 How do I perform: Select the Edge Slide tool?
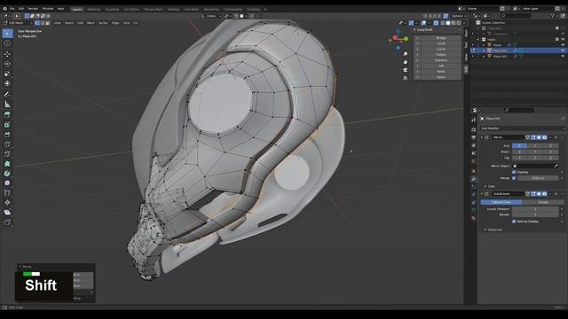point(7,193)
